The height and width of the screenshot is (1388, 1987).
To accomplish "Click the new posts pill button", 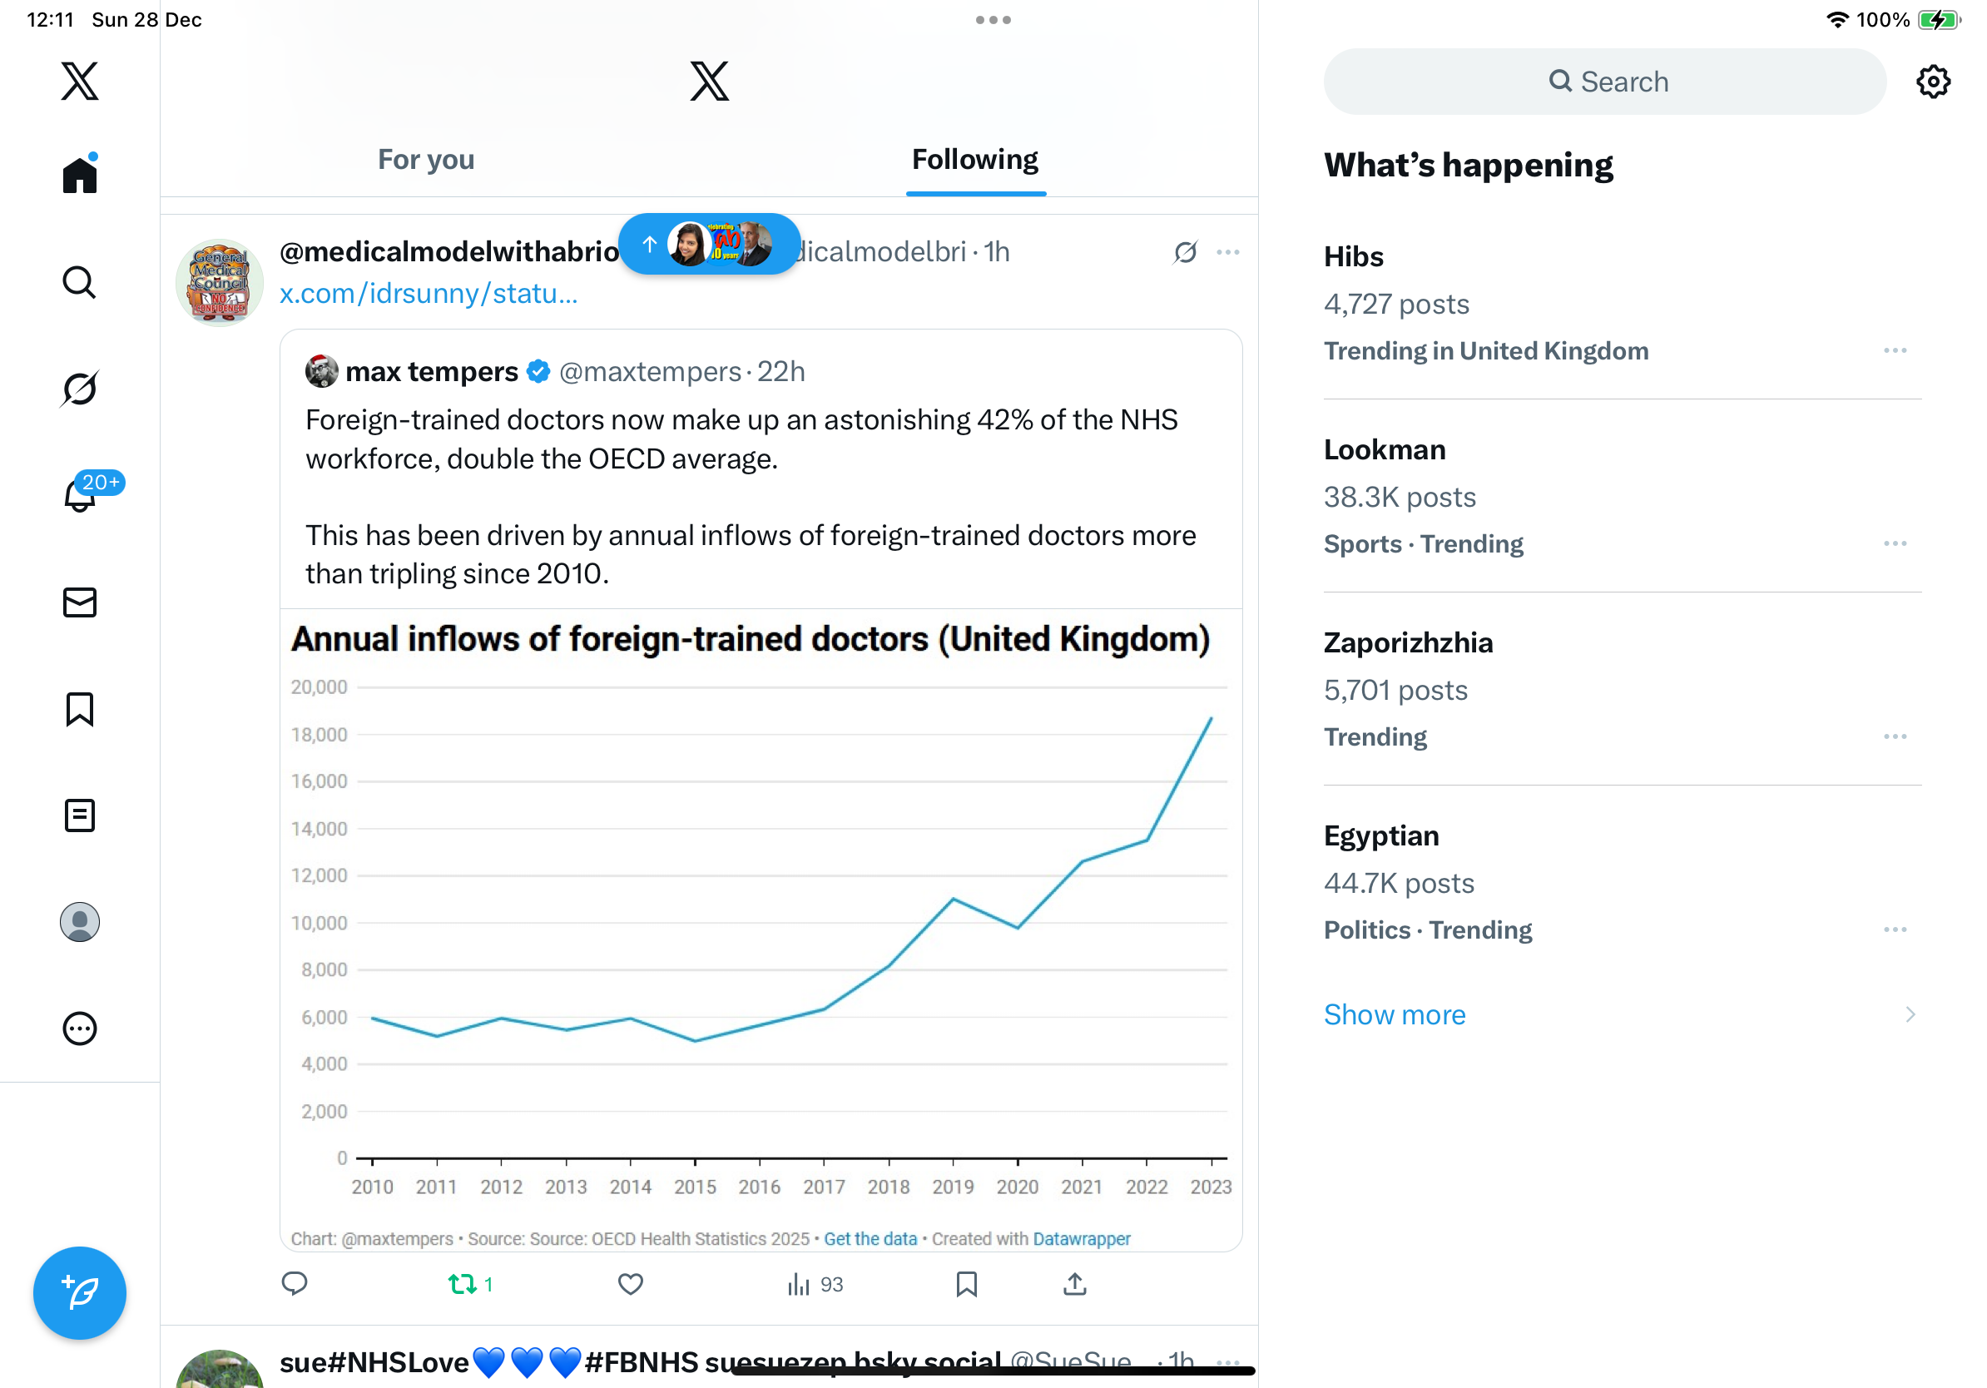I will tap(709, 244).
